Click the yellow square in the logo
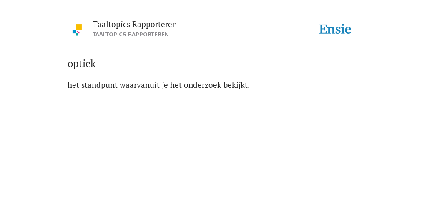 coord(79,27)
